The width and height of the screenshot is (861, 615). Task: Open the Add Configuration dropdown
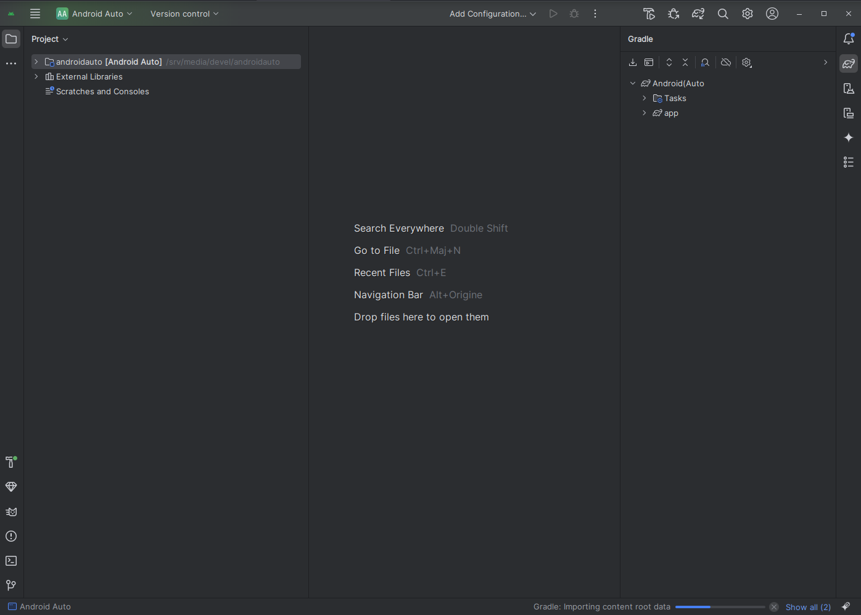coord(492,14)
